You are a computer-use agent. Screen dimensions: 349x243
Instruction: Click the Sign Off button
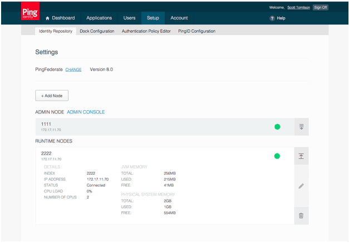(320, 8)
